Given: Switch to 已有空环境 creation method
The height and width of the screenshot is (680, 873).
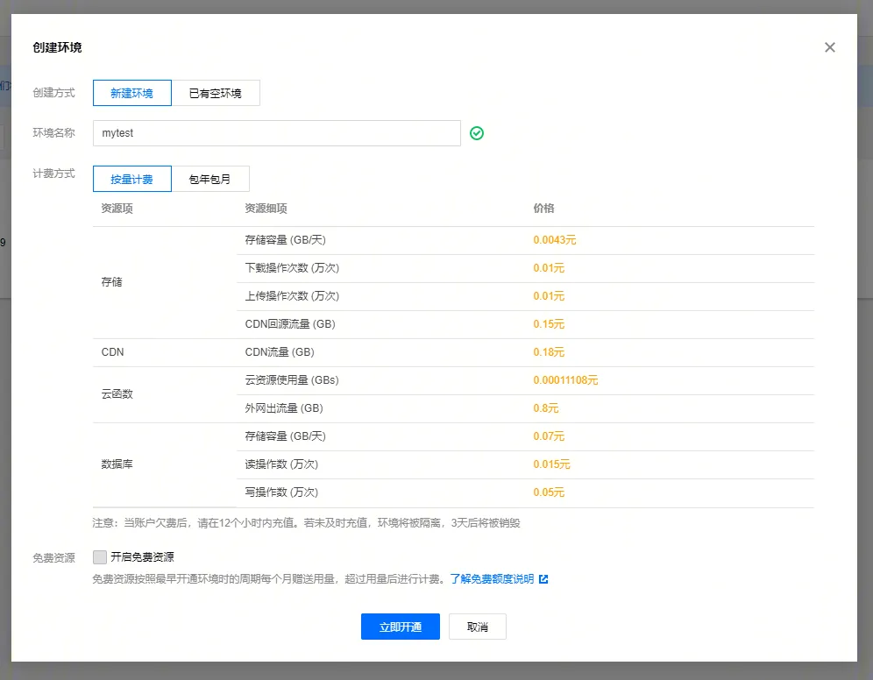Looking at the screenshot, I should (216, 93).
